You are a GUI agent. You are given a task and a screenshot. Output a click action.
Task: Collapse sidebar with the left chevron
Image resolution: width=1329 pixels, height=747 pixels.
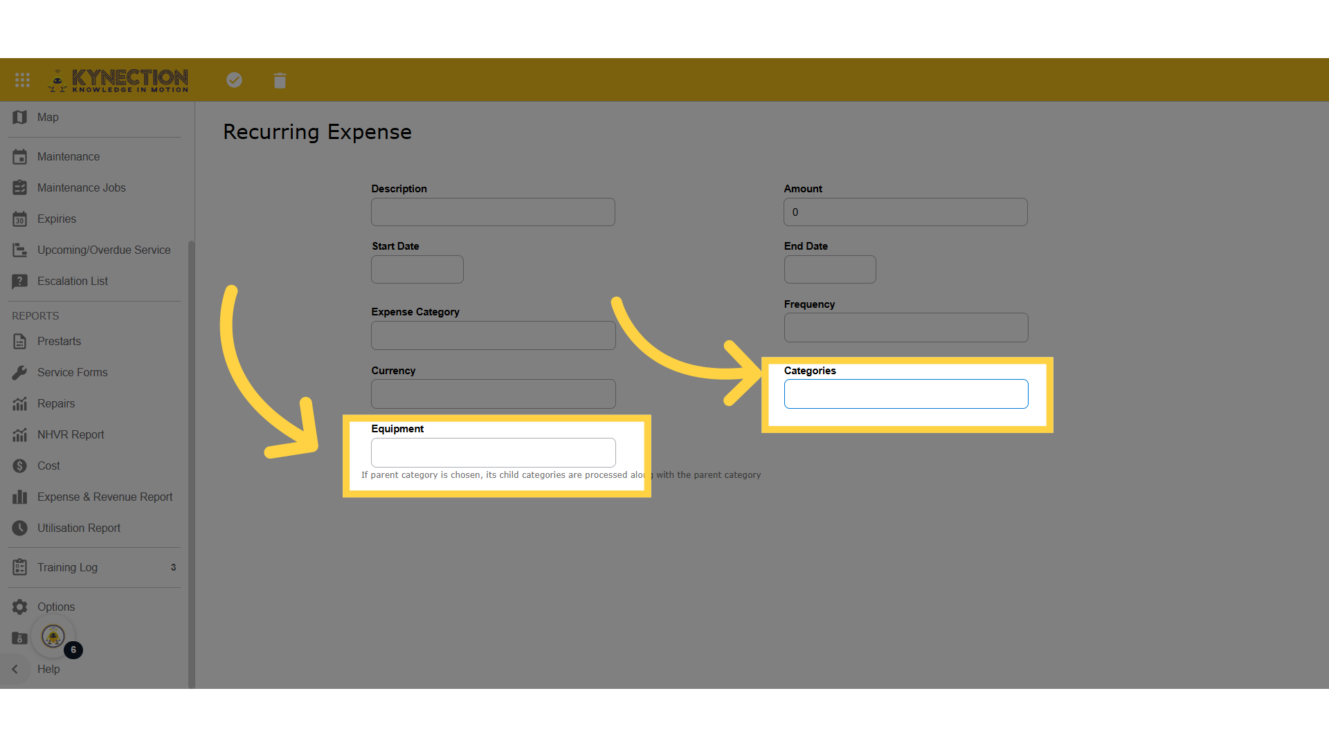click(x=15, y=670)
